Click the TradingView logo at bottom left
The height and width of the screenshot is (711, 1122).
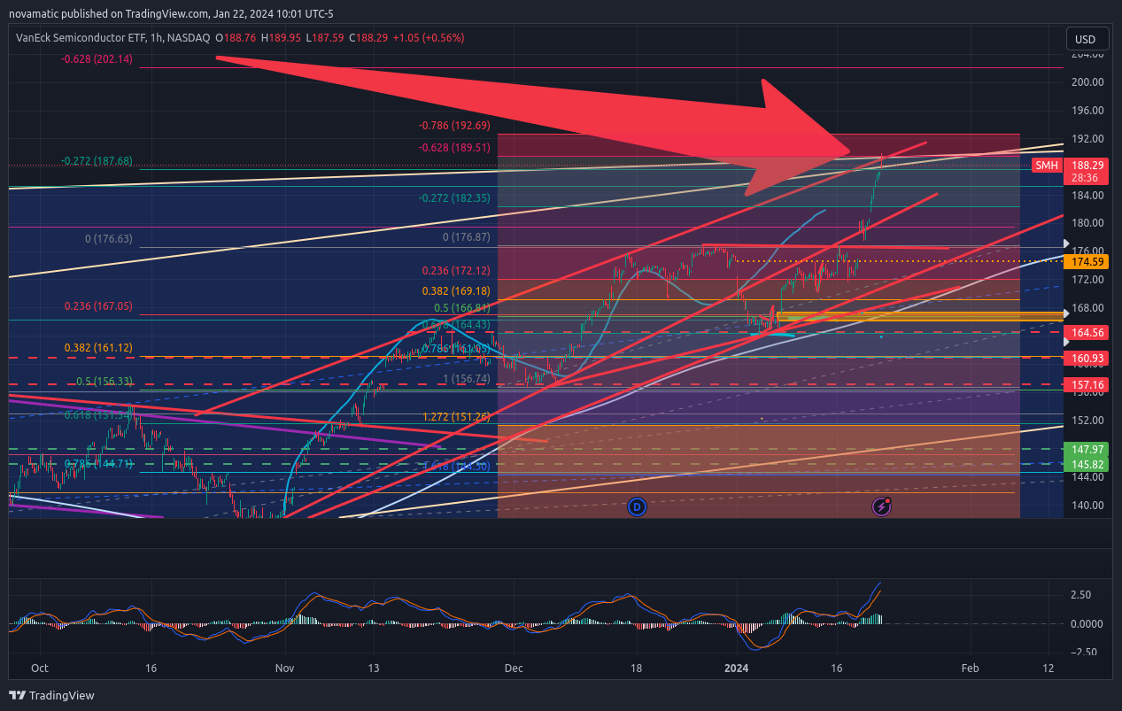pyautogui.click(x=51, y=695)
